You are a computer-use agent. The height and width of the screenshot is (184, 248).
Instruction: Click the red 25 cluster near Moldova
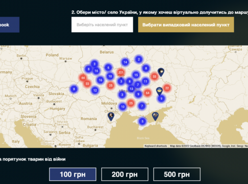coord(131,103)
